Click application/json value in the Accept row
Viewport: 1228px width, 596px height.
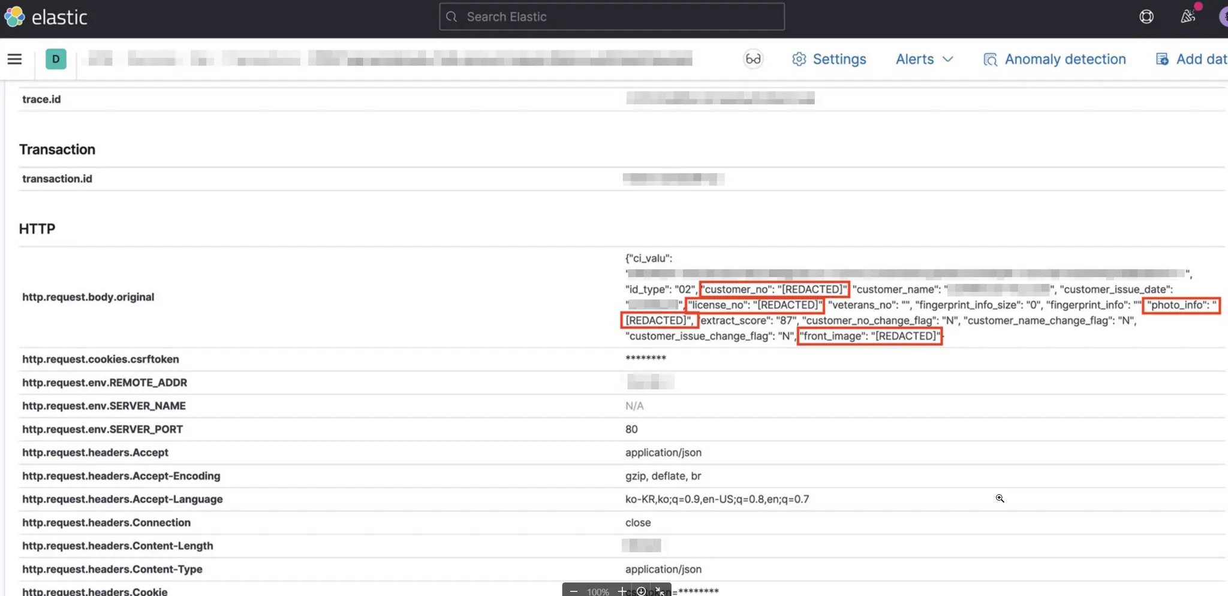pyautogui.click(x=663, y=453)
